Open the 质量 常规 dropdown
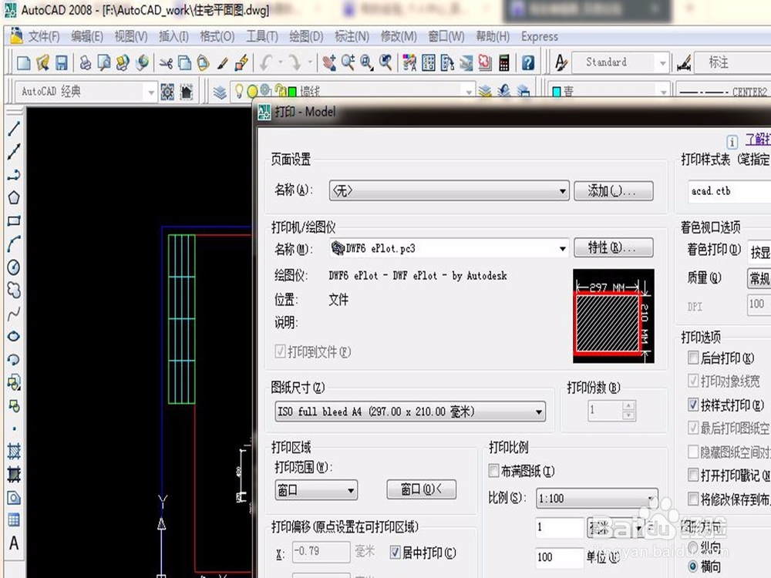This screenshot has height=578, width=771. pos(759,279)
